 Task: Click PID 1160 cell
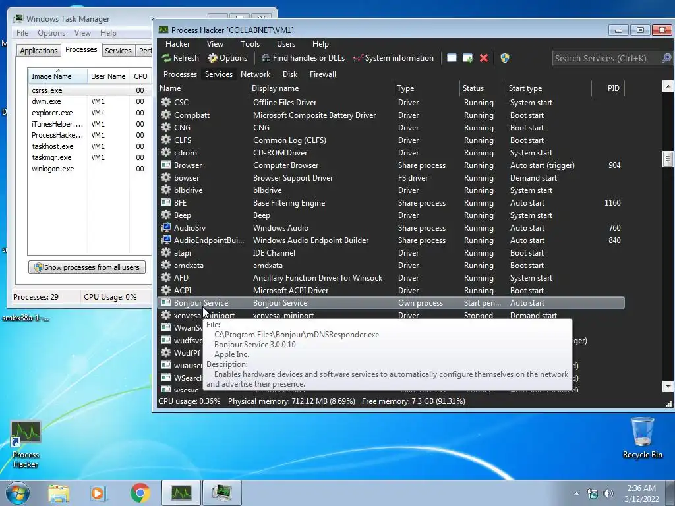pyautogui.click(x=612, y=203)
